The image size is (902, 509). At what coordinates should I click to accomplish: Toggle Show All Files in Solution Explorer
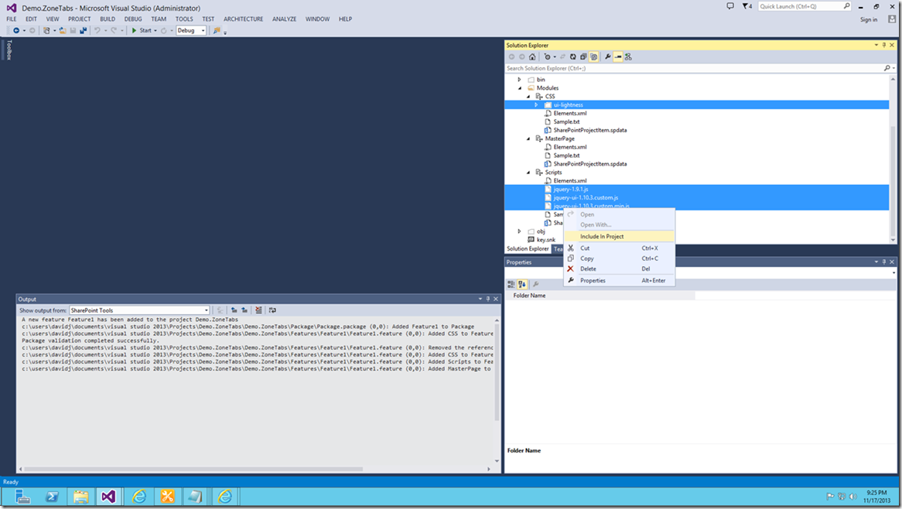tap(593, 57)
